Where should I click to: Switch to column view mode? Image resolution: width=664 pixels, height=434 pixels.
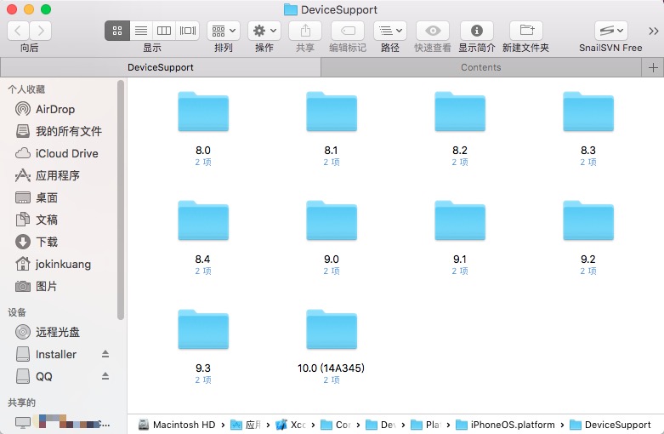(x=164, y=31)
